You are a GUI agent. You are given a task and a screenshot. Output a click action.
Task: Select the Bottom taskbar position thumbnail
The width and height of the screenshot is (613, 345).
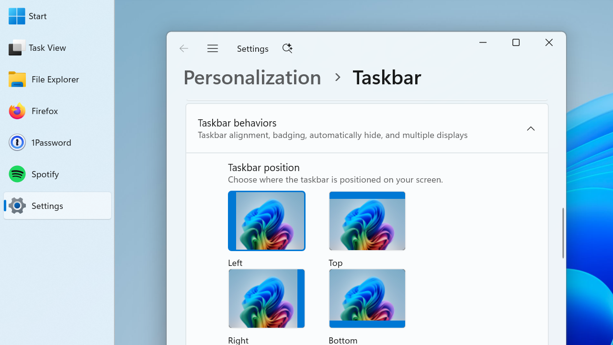coord(367,299)
